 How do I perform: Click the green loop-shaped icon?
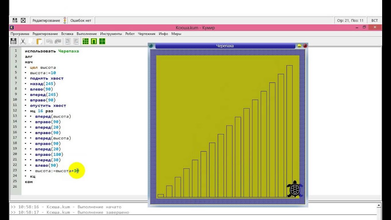coord(94,41)
